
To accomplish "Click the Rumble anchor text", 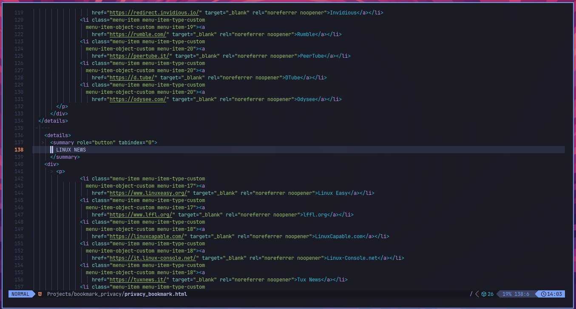I will (306, 34).
